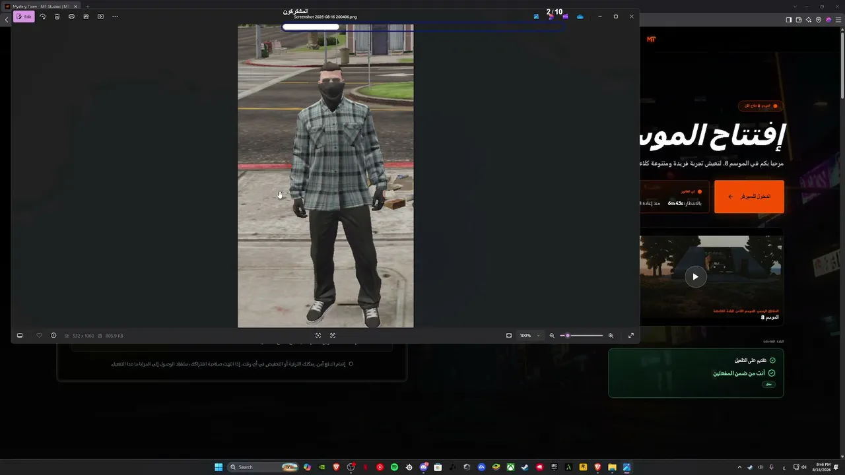
Task: Zoom in with the plus magnifier
Action: 611,336
